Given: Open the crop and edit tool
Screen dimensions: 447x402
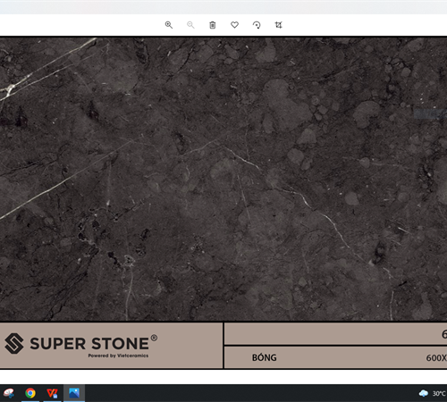Looking at the screenshot, I should [x=278, y=25].
